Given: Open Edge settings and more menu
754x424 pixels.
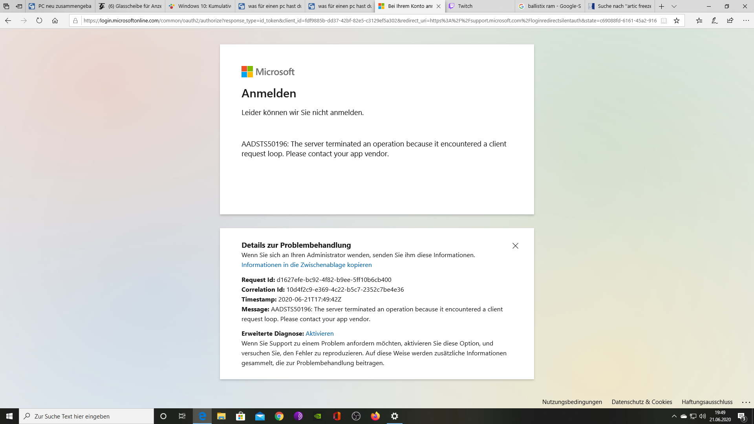Looking at the screenshot, I should pos(746,21).
